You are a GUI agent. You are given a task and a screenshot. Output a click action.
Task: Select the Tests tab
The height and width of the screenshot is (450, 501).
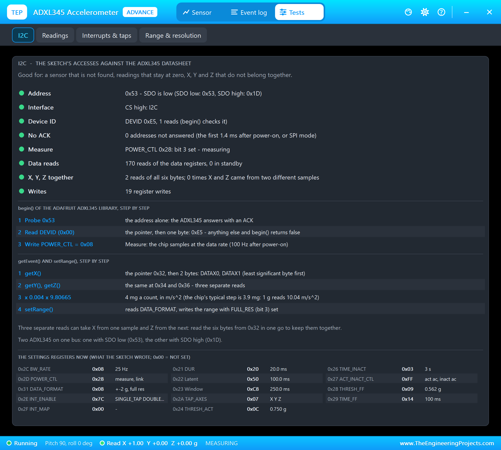299,12
